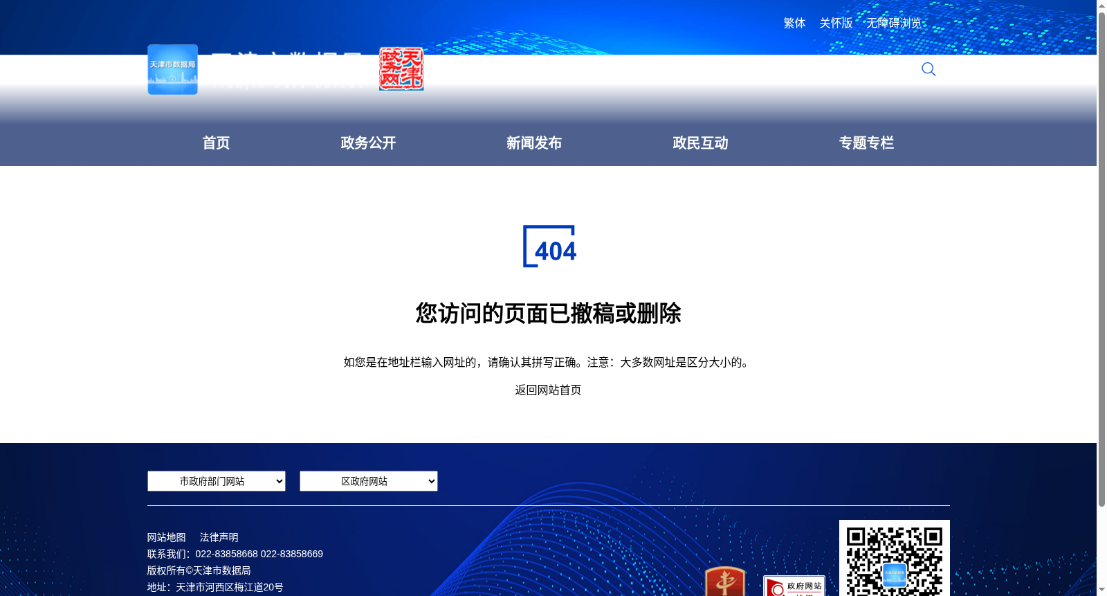Open the 网站地图 link

(x=166, y=537)
